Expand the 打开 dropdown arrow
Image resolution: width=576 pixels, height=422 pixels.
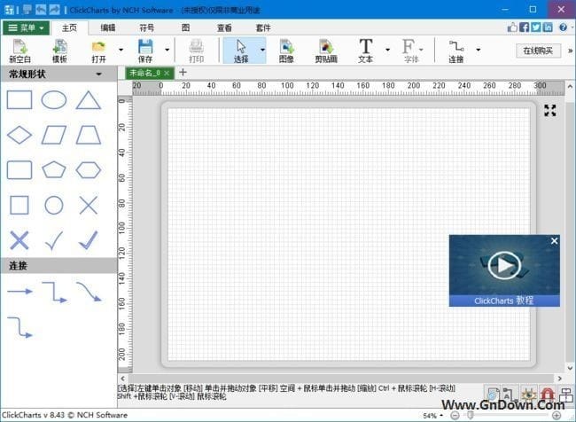click(x=121, y=50)
